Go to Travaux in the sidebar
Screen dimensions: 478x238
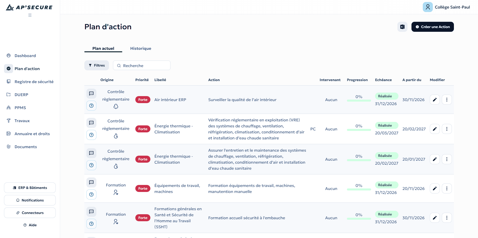[22, 121]
